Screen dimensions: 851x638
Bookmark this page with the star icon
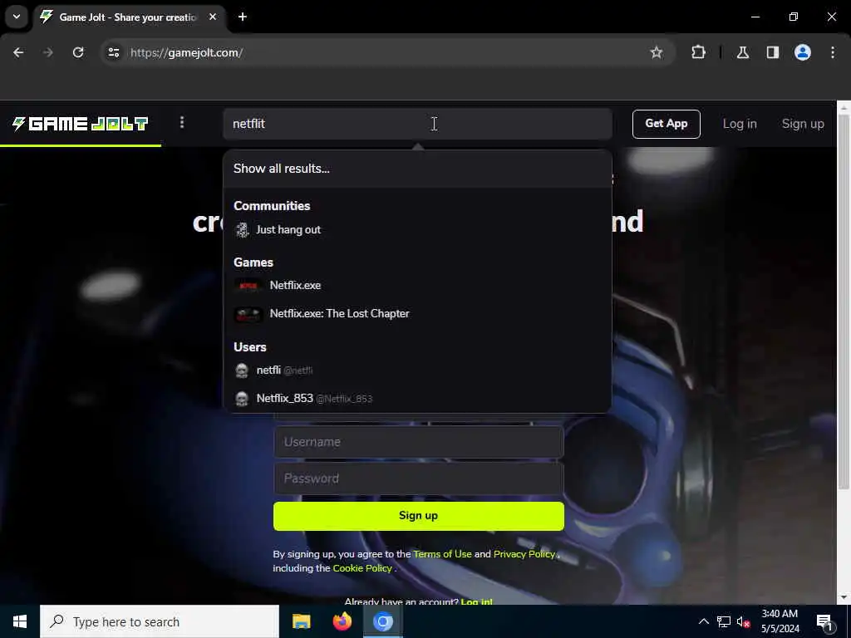click(657, 52)
